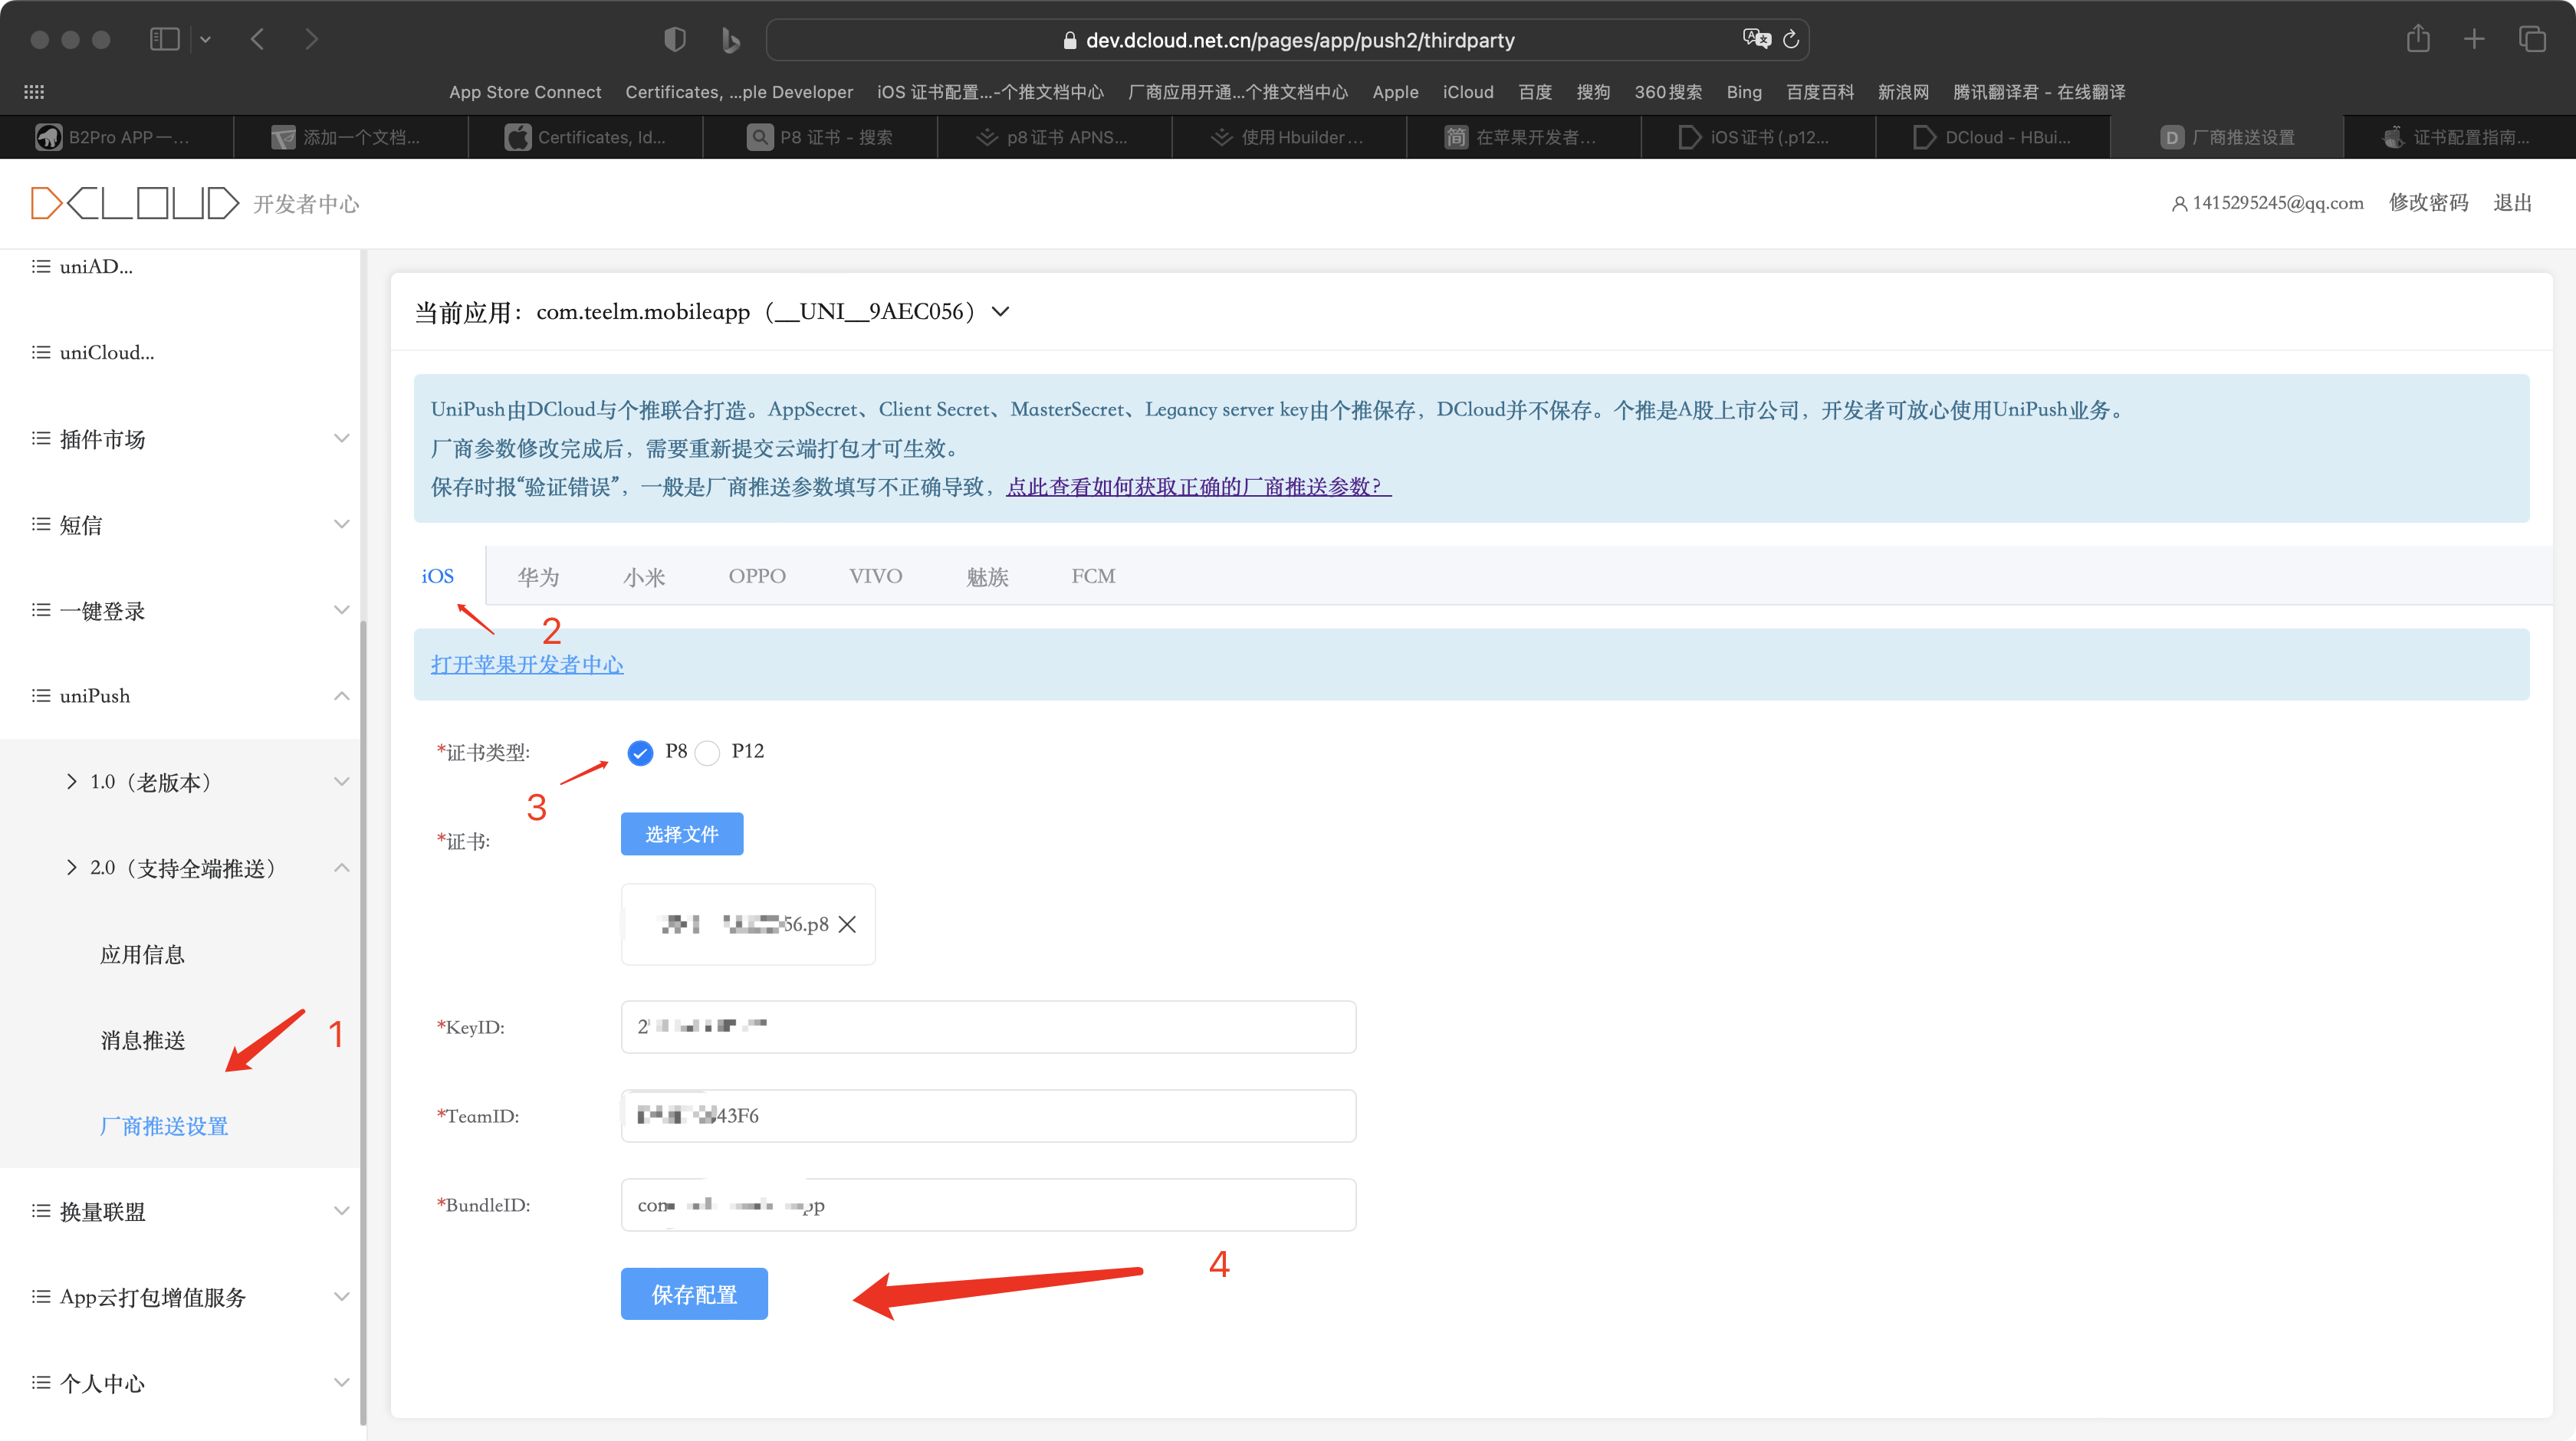
Task: Collapse the 2.0（支持全端推送）submenu
Action: coord(341,868)
